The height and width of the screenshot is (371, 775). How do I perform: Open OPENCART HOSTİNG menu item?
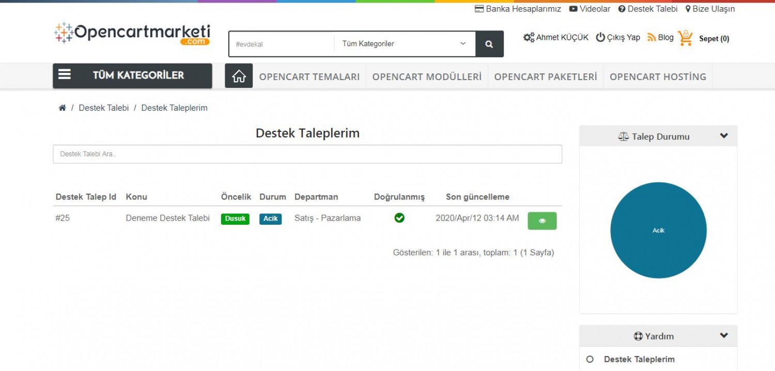(x=658, y=76)
